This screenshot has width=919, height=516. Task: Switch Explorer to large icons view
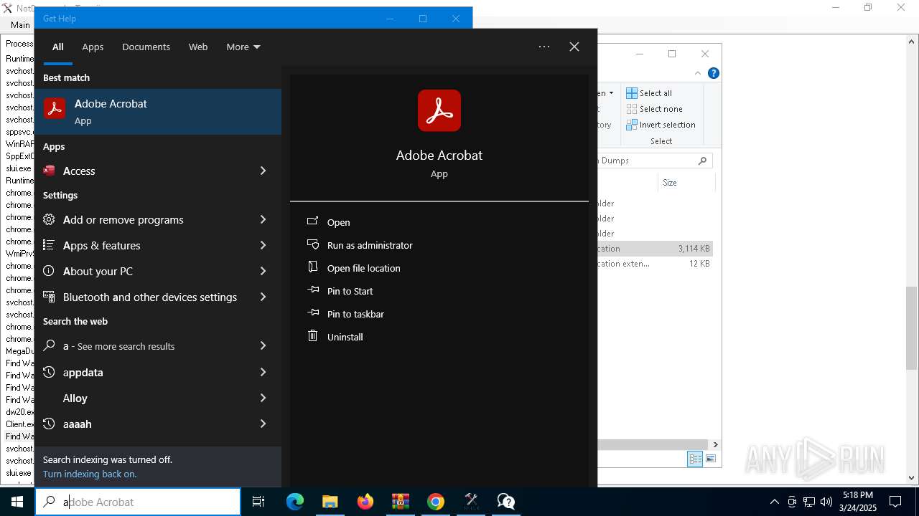pyautogui.click(x=711, y=459)
